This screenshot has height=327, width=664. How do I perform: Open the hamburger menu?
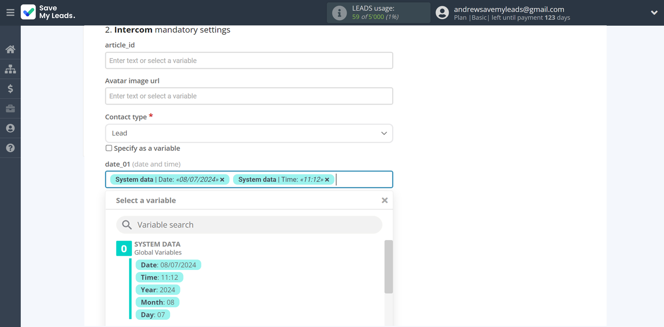click(10, 12)
